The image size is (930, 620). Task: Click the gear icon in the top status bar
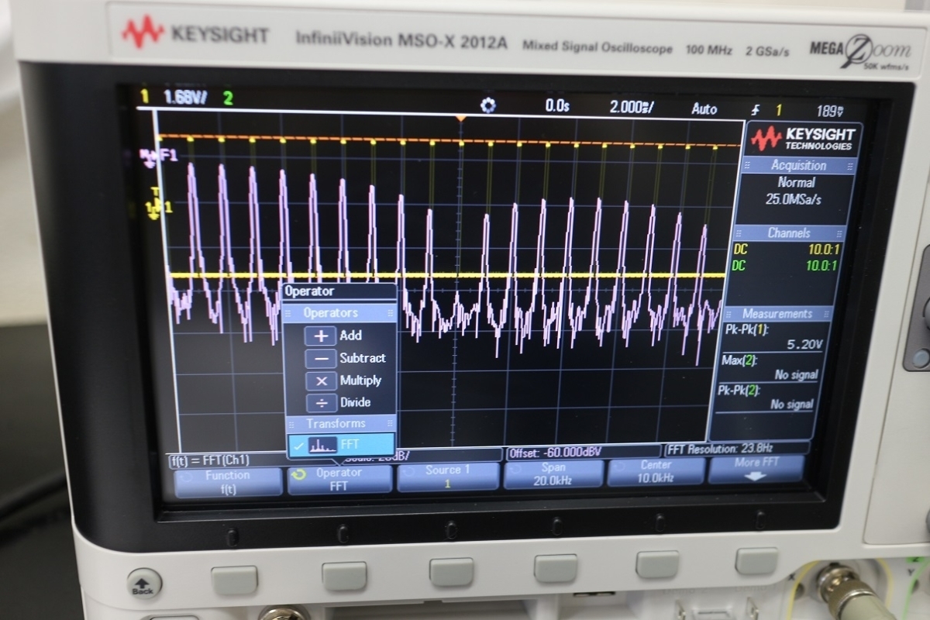[x=488, y=106]
